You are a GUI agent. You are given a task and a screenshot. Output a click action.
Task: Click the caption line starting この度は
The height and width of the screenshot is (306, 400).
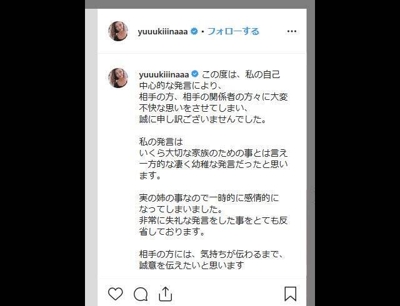tap(241, 74)
